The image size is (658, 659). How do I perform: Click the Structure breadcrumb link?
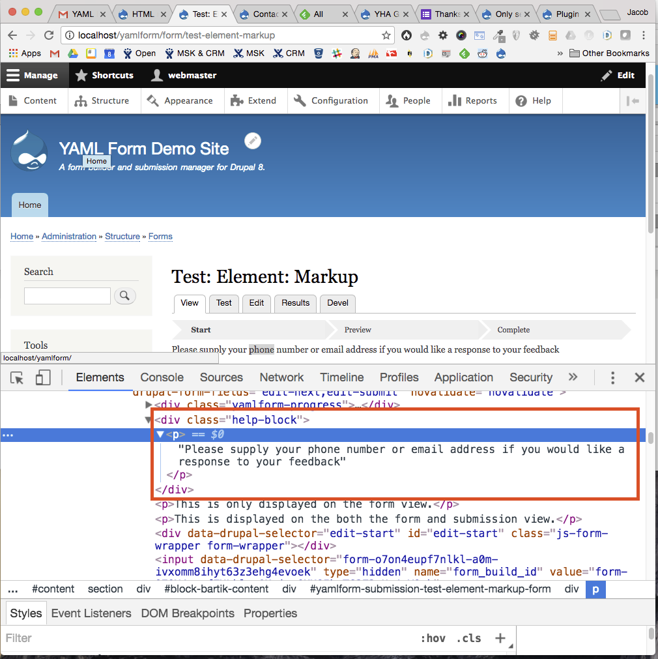pyautogui.click(x=122, y=237)
